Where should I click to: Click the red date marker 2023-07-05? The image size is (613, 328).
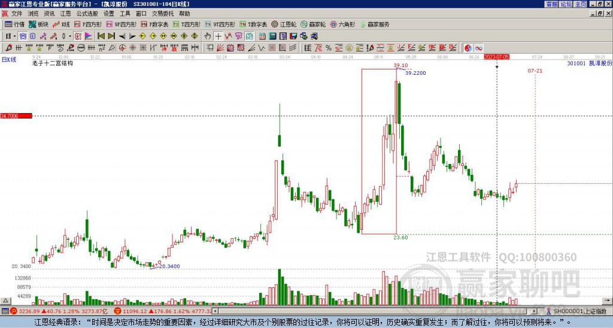tap(496, 57)
